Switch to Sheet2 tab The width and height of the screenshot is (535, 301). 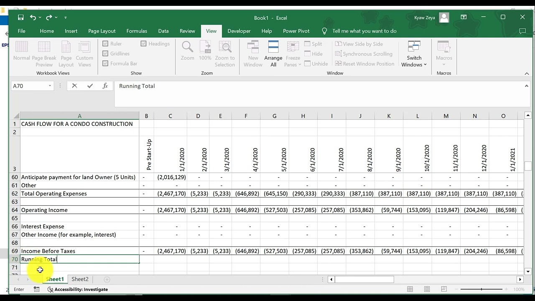tap(80, 279)
